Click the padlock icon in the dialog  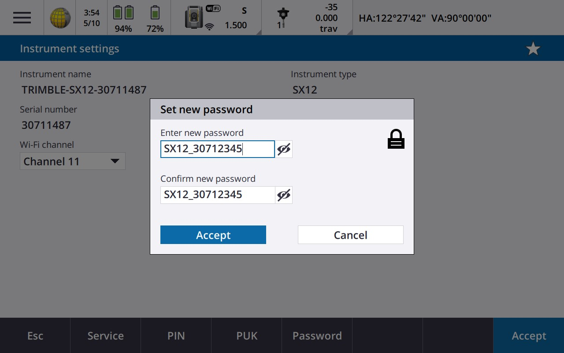396,139
